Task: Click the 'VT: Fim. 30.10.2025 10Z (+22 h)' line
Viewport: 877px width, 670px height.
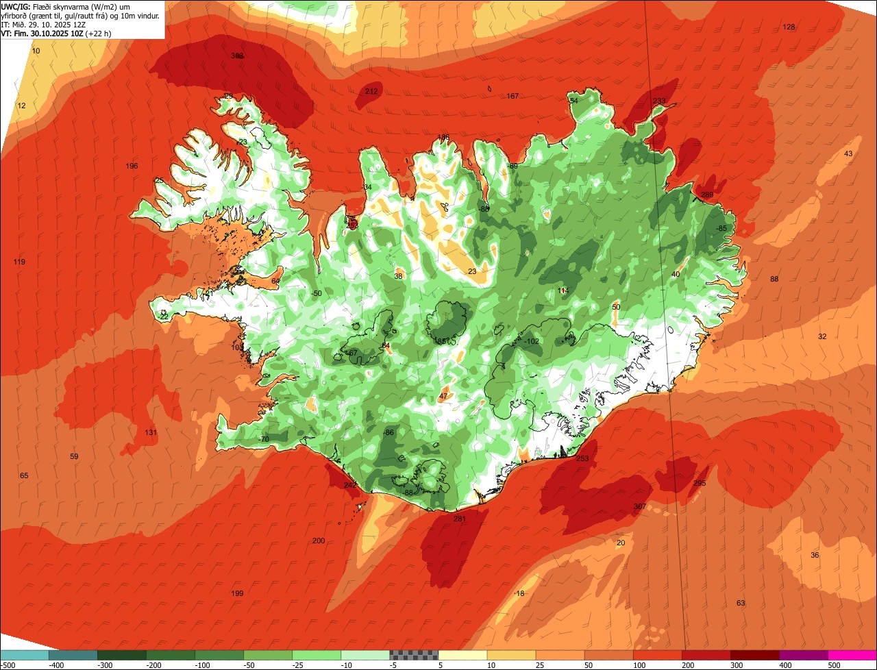Action: click(x=56, y=33)
